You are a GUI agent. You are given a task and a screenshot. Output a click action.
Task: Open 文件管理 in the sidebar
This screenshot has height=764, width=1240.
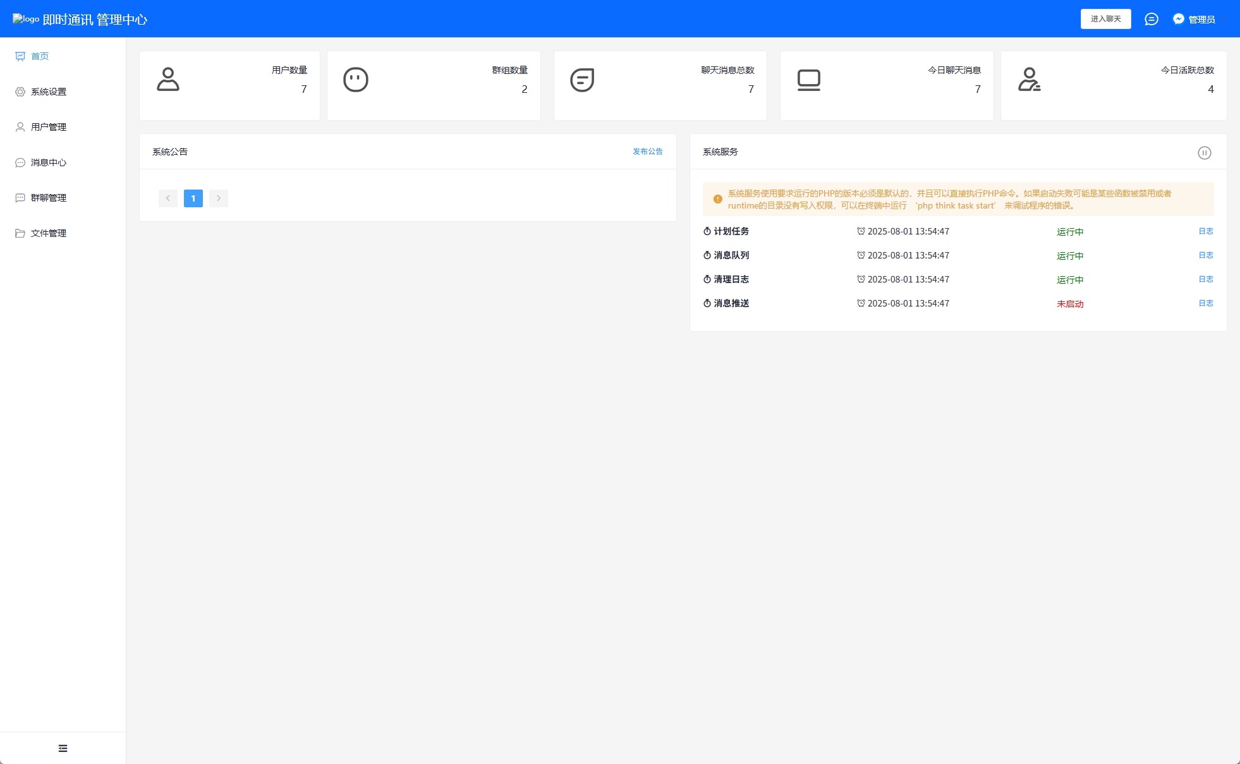(48, 233)
